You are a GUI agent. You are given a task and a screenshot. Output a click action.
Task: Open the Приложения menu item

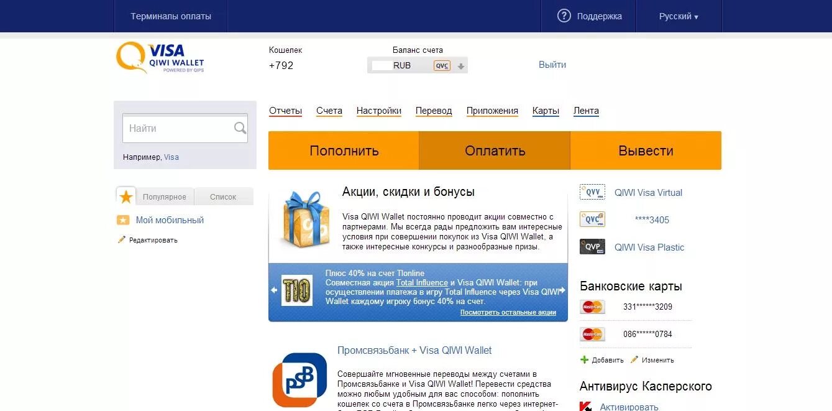click(x=492, y=111)
